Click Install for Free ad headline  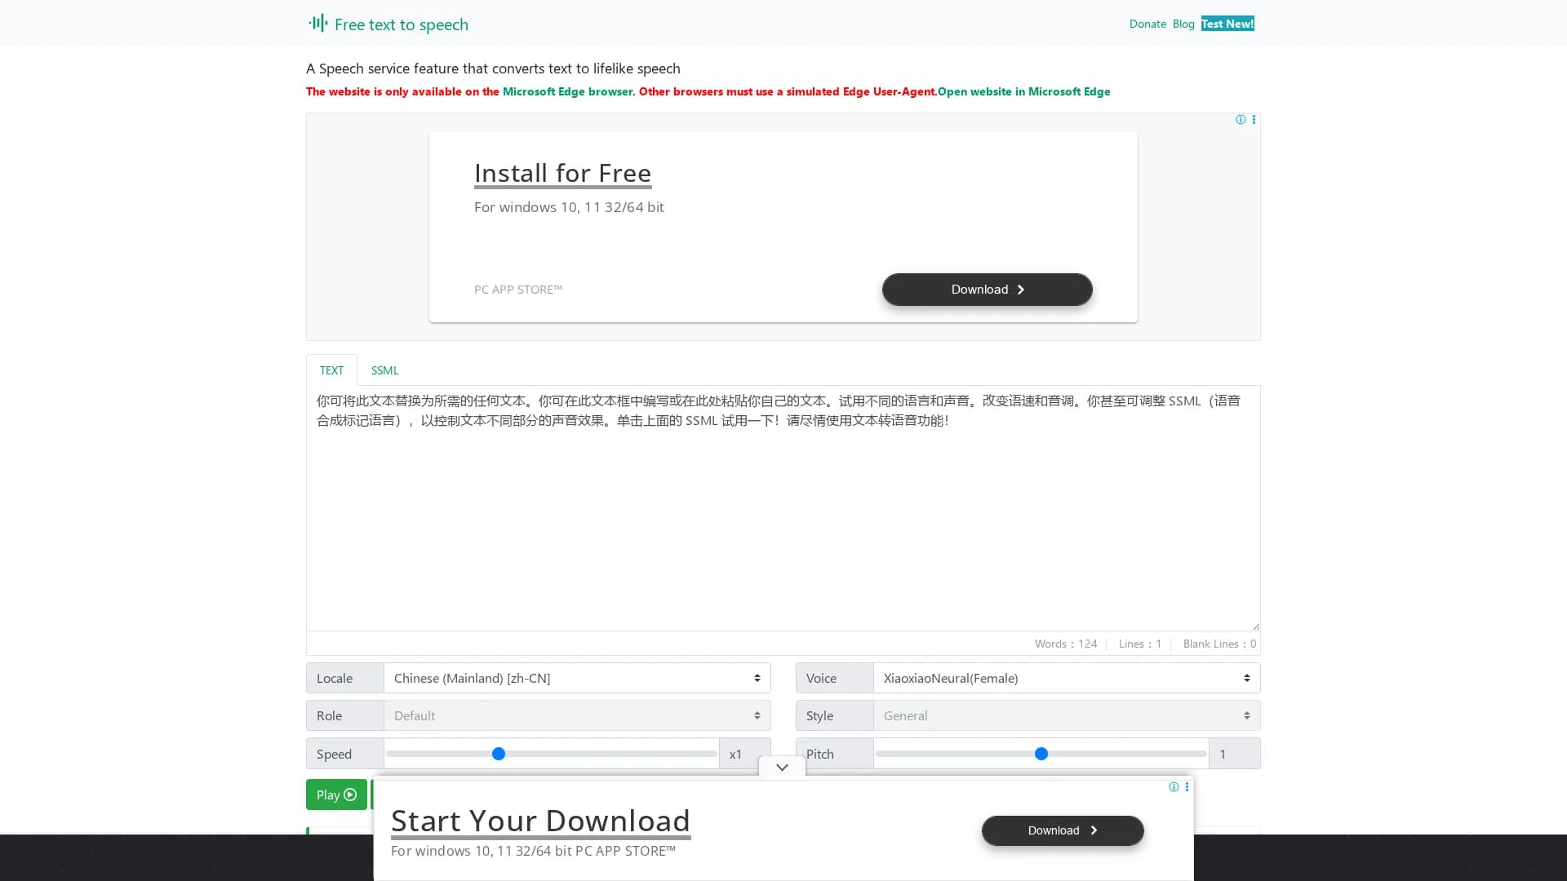(562, 173)
